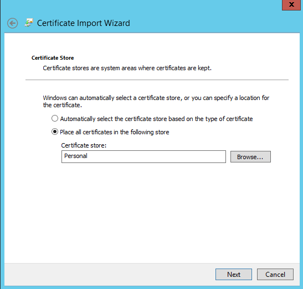Click the word 'Personal' inside the store box
This screenshot has width=303, height=289.
pos(76,156)
